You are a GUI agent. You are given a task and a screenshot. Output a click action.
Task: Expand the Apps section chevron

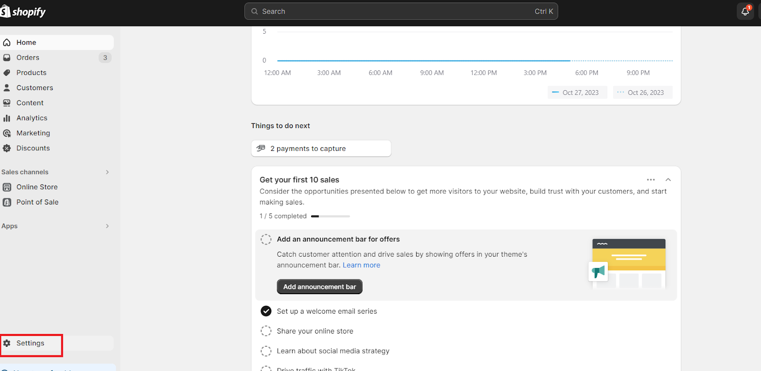point(107,226)
